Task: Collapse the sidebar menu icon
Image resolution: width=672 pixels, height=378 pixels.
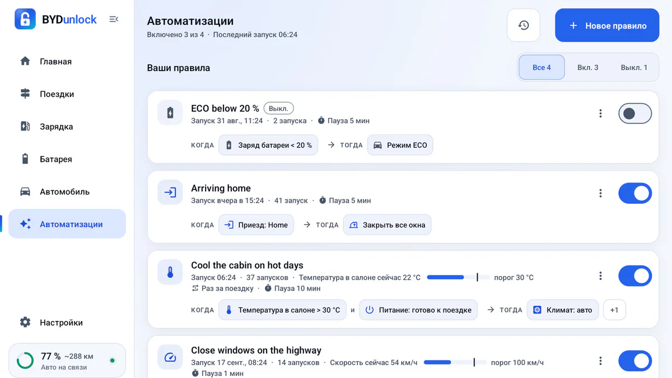Action: [114, 19]
